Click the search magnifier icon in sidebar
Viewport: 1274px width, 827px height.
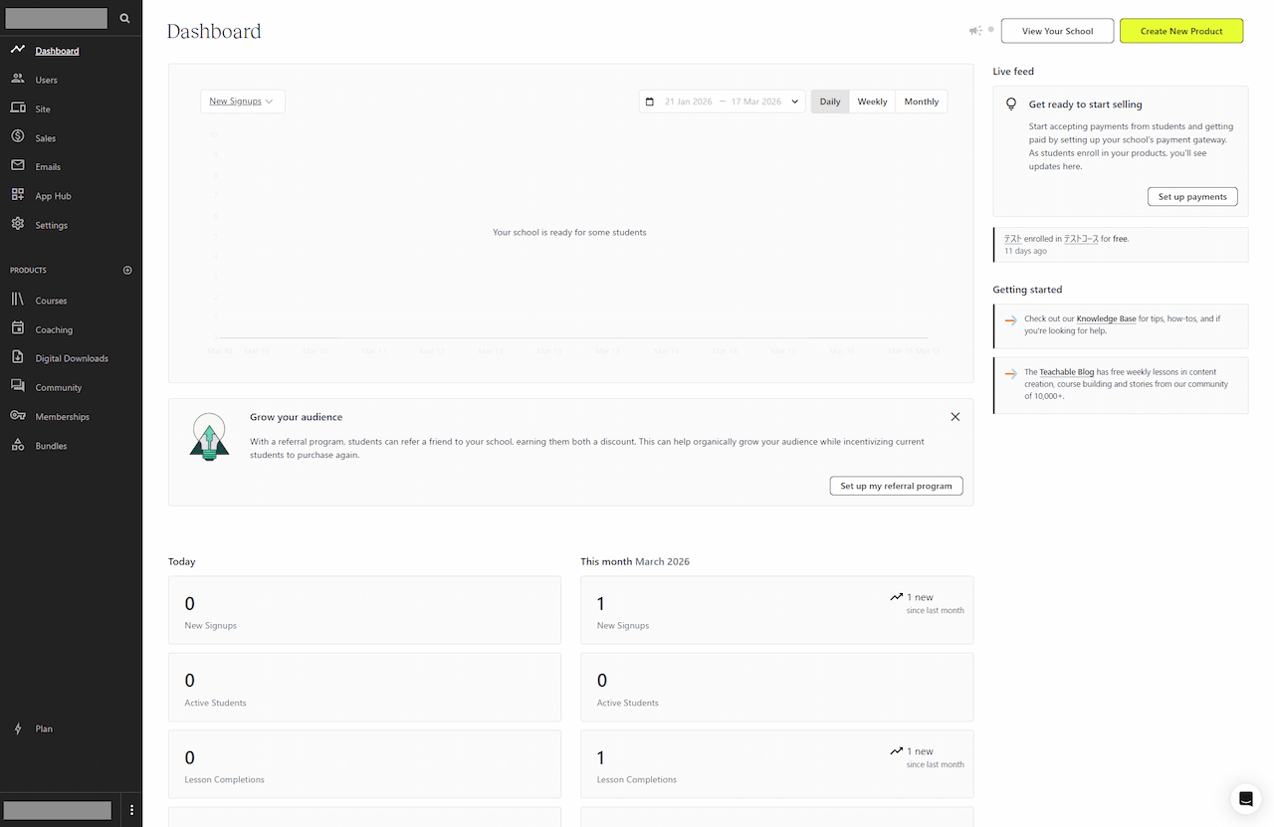[x=124, y=18]
